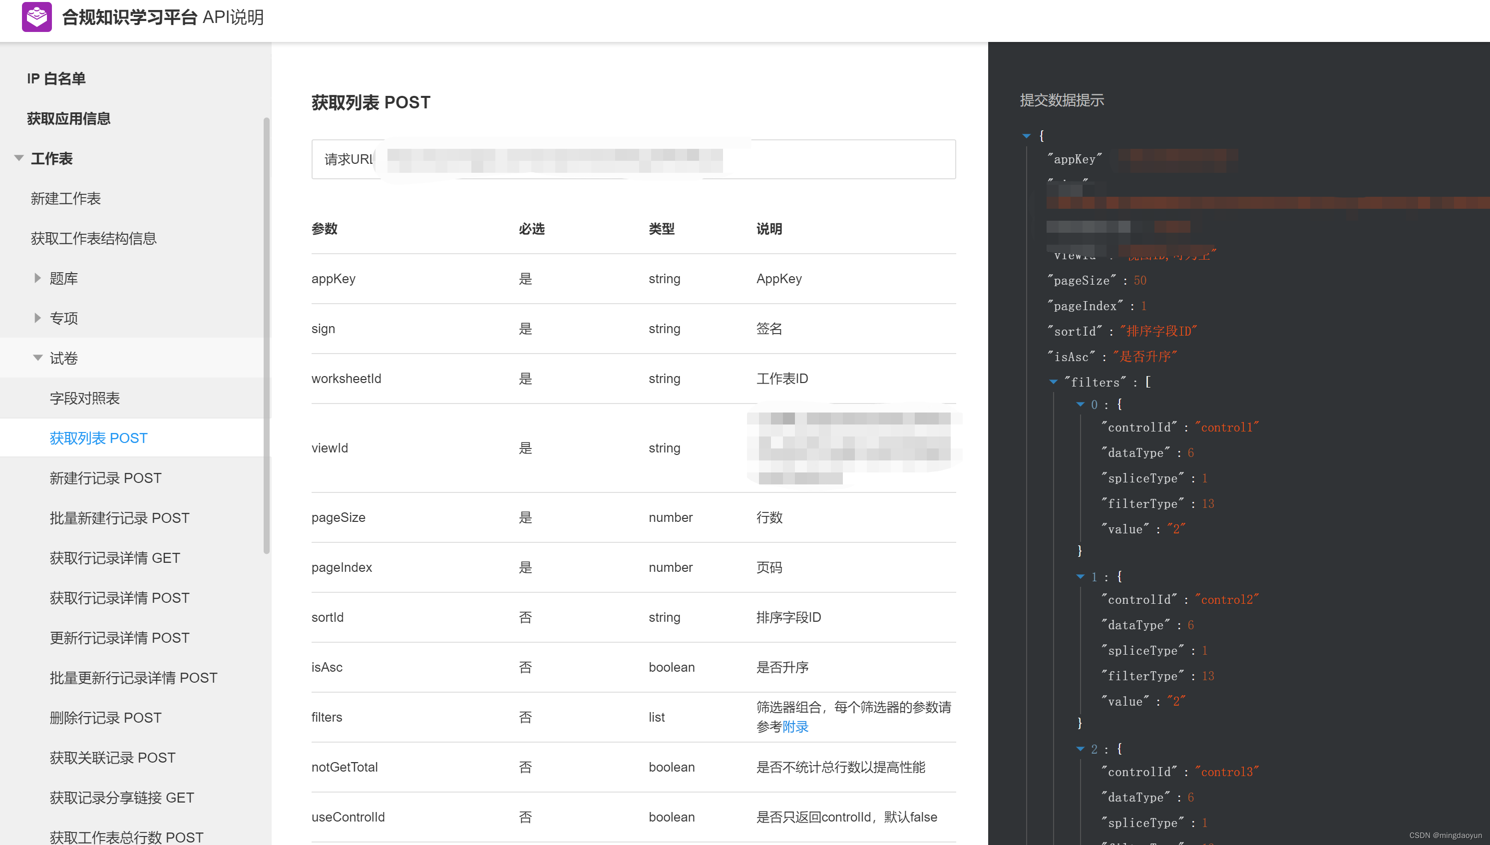Image resolution: width=1490 pixels, height=845 pixels.
Task: Collapse the 试卷 tree node
Action: pos(38,358)
